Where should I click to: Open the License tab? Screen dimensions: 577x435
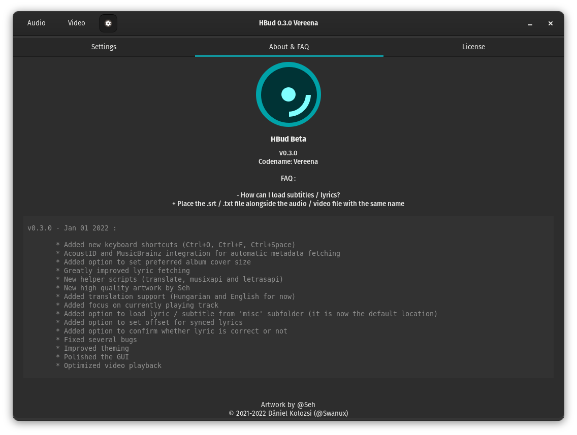(473, 47)
